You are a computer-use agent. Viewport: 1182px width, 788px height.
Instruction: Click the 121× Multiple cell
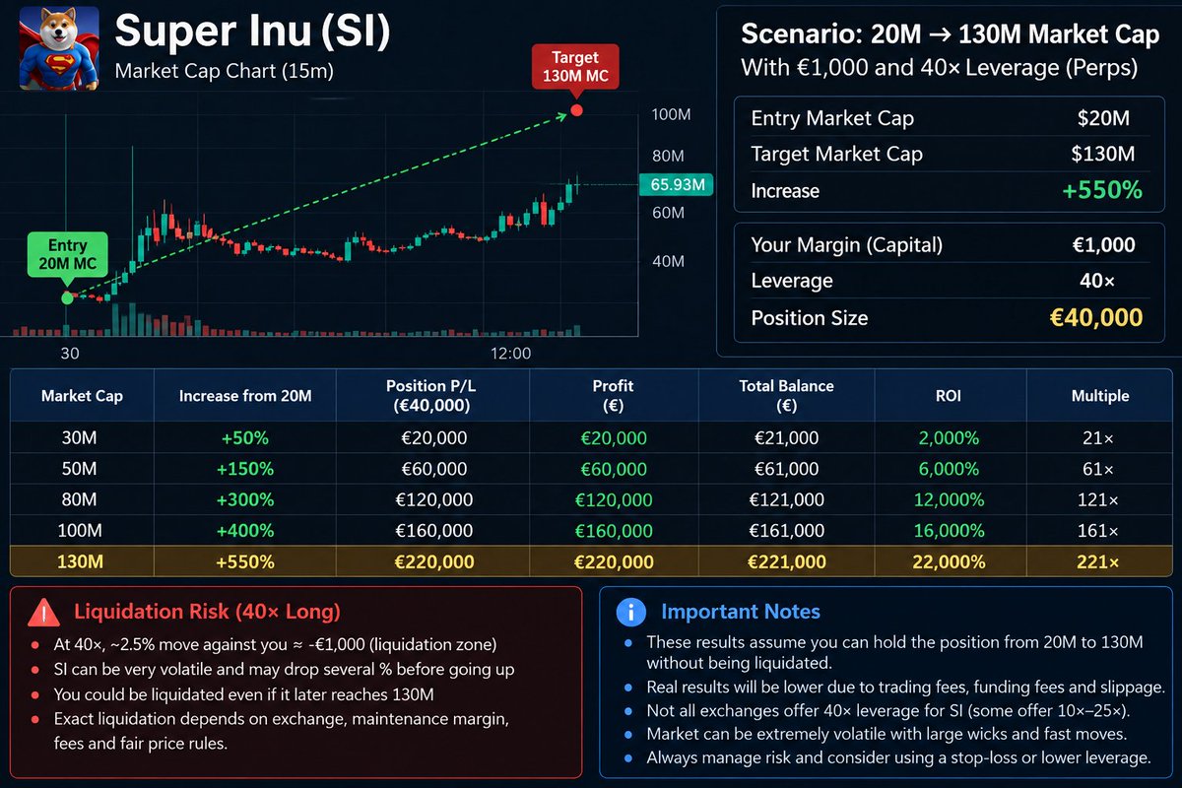(x=1098, y=499)
